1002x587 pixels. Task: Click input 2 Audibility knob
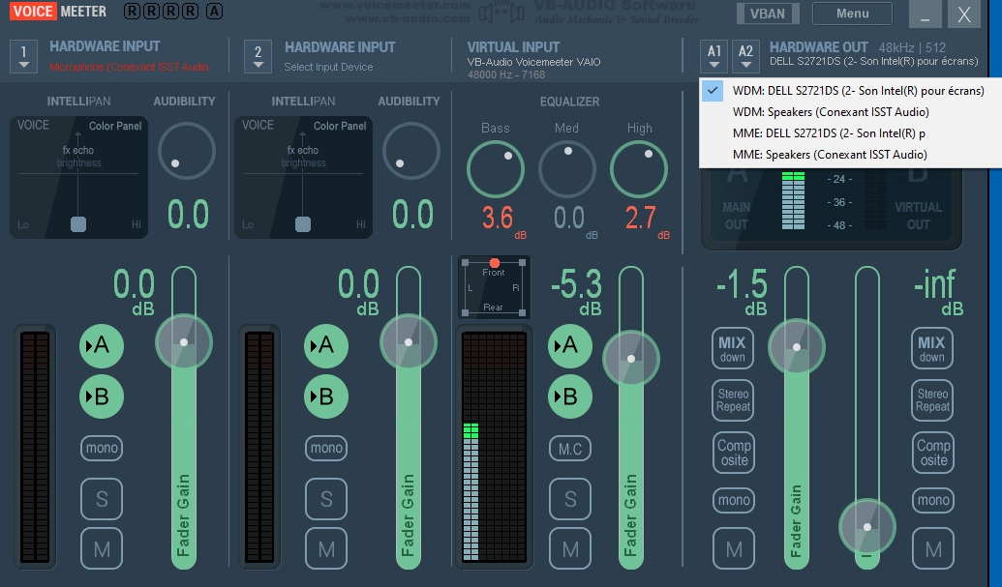click(x=410, y=151)
